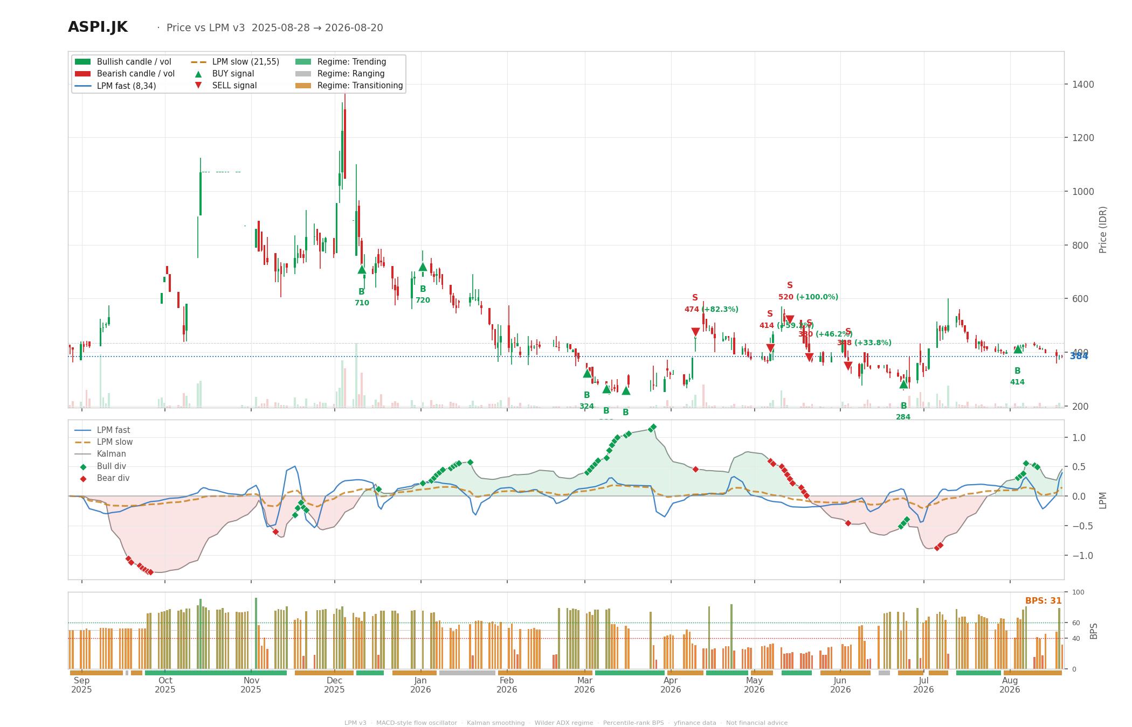Click the single red bear diamond in early June

[x=848, y=523]
